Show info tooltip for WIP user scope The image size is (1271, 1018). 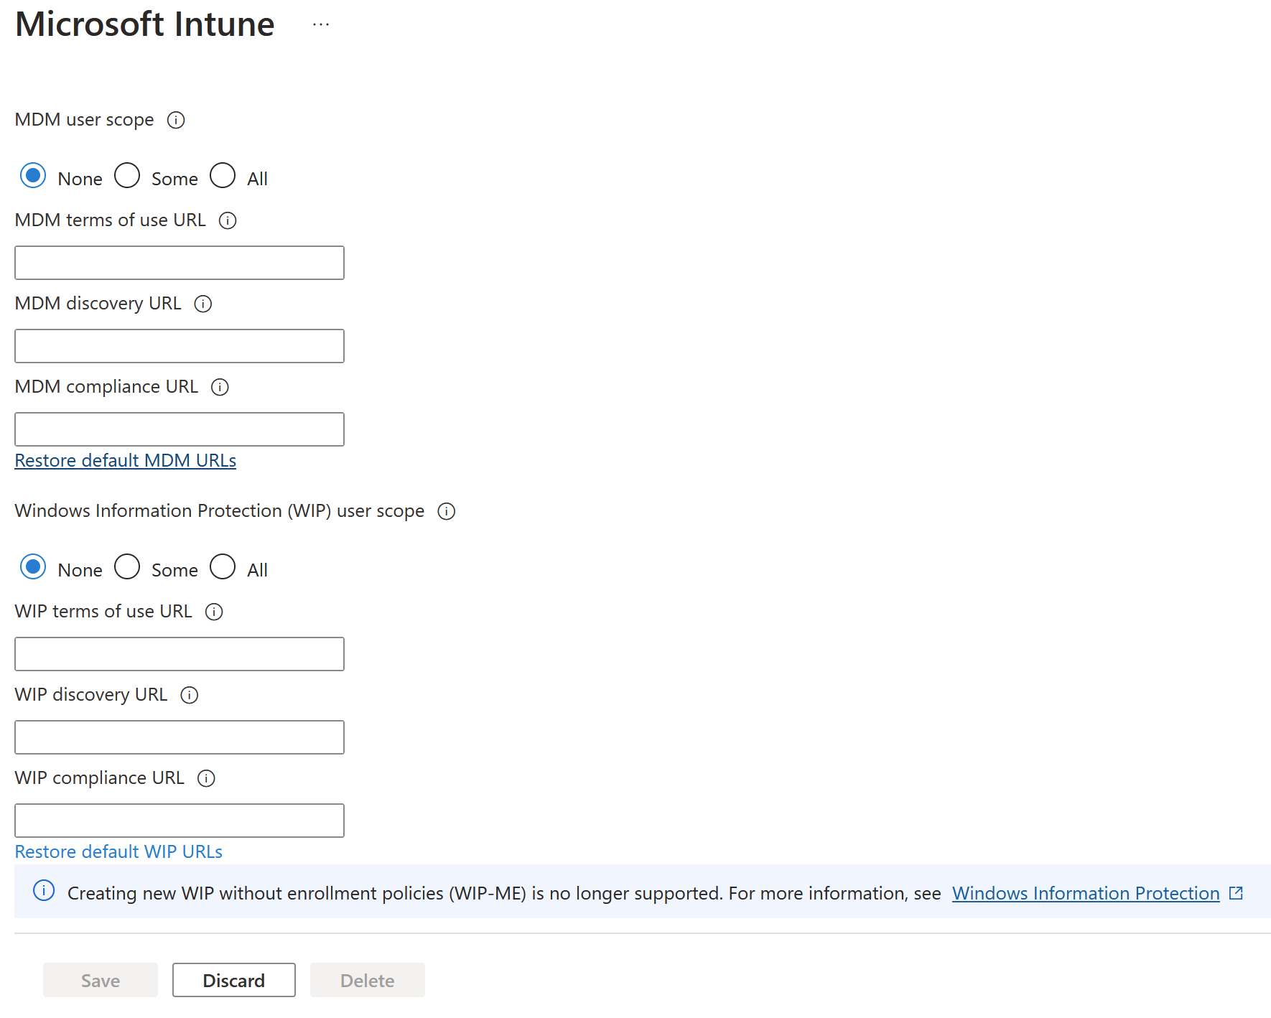click(447, 511)
